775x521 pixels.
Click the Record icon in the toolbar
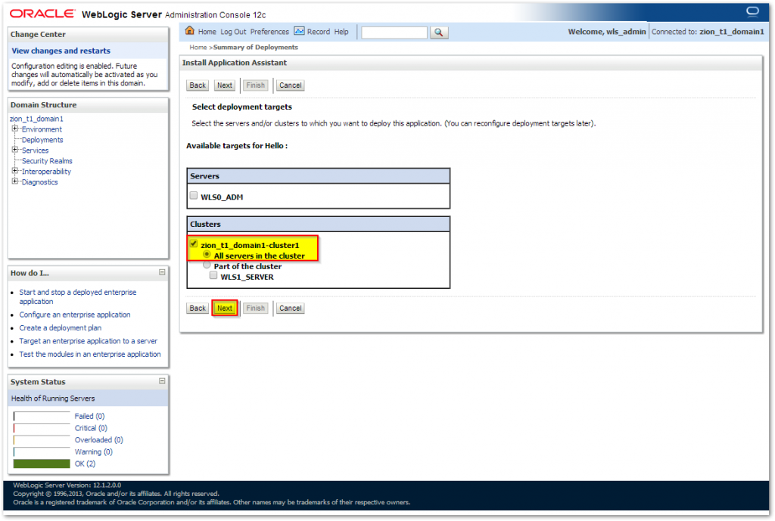[299, 32]
